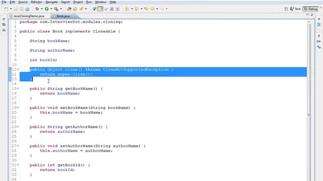Click the New Java Class icon
This screenshot has height=181, width=323.
pyautogui.click(x=75, y=9)
